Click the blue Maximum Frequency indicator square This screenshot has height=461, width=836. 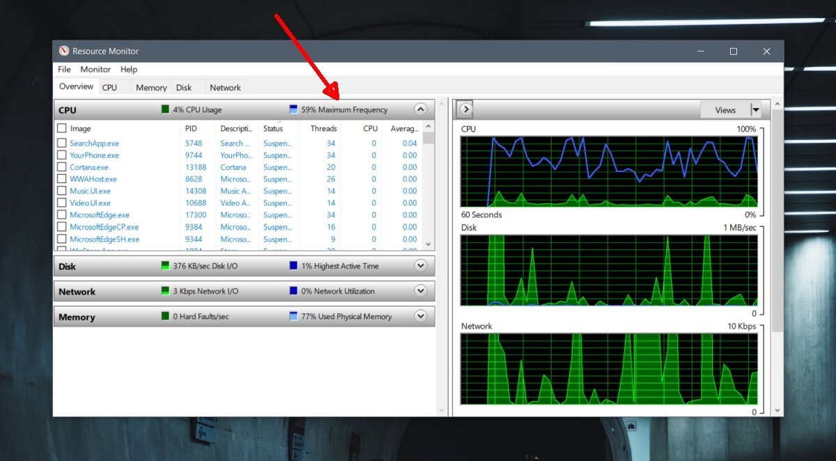[292, 109]
